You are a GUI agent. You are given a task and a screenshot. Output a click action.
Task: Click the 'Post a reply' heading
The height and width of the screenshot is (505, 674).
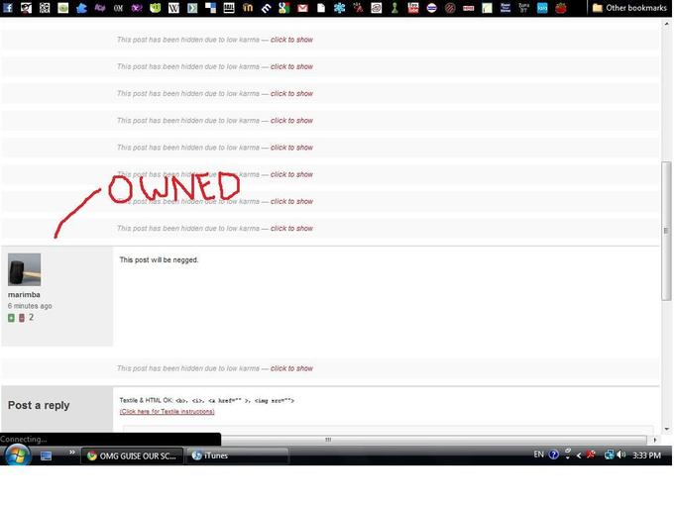point(39,405)
